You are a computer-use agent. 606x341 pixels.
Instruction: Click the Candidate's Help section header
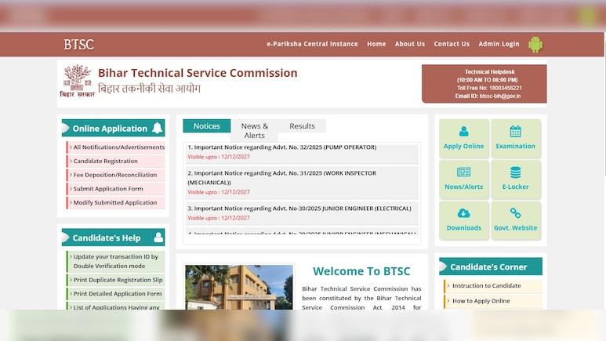(113, 238)
